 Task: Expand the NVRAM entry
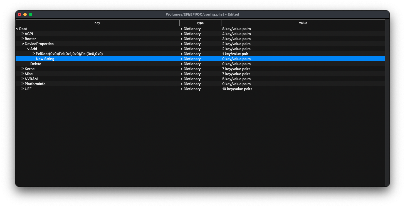pos(23,79)
